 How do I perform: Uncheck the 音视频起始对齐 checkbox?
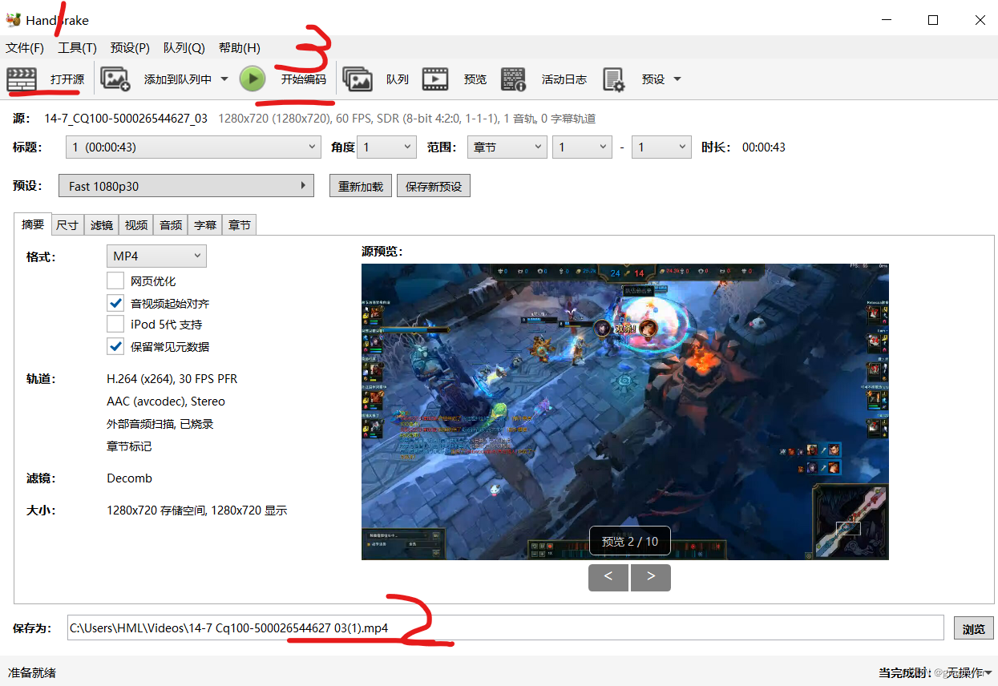click(x=115, y=304)
